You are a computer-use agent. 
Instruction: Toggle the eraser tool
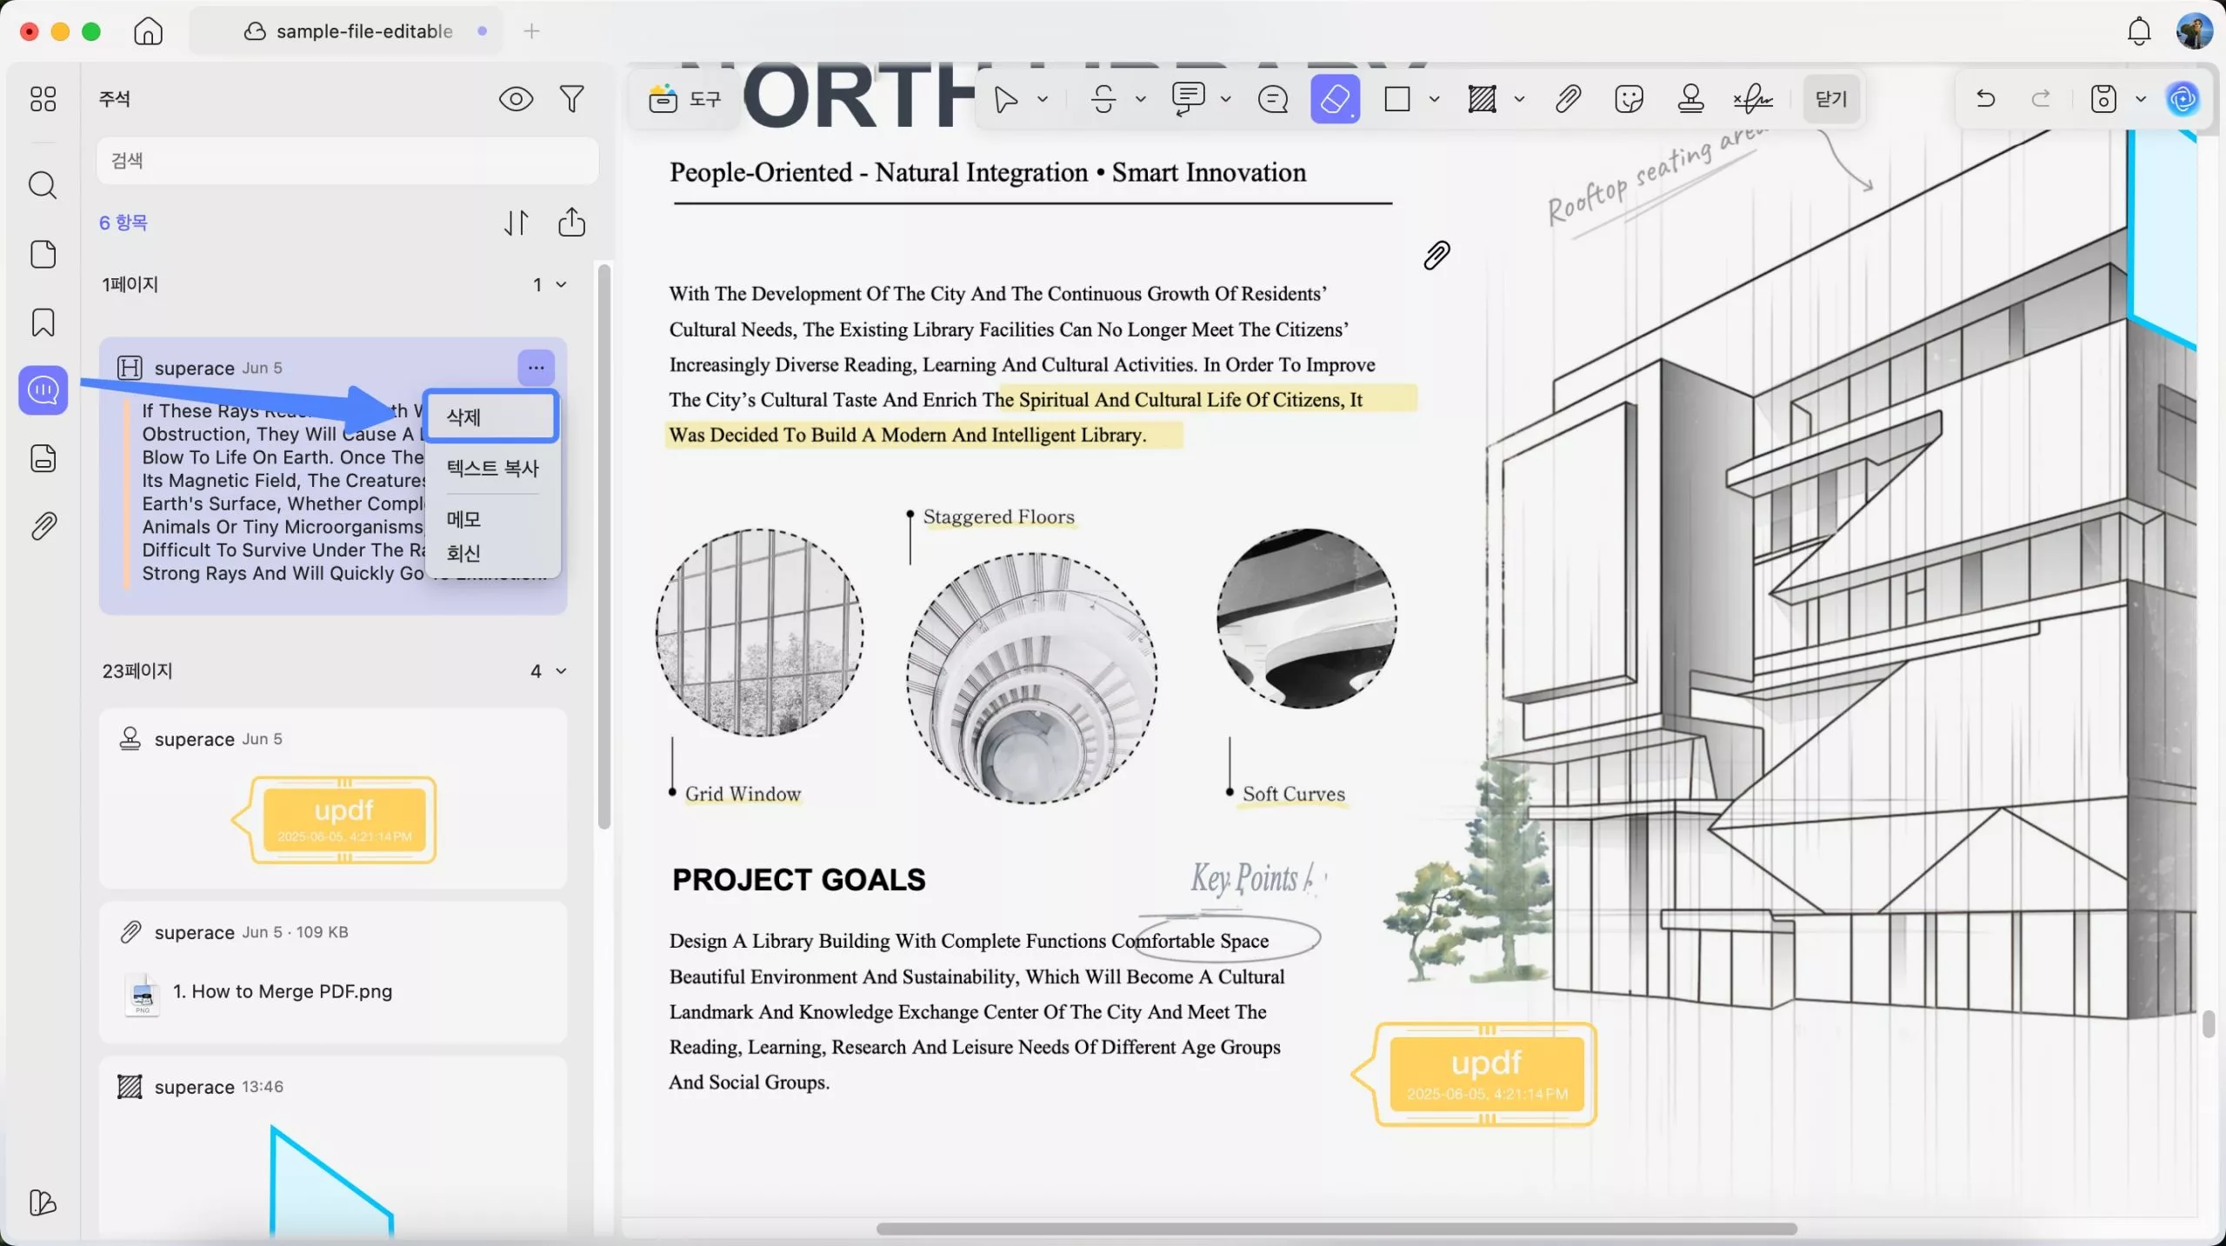coord(1335,99)
